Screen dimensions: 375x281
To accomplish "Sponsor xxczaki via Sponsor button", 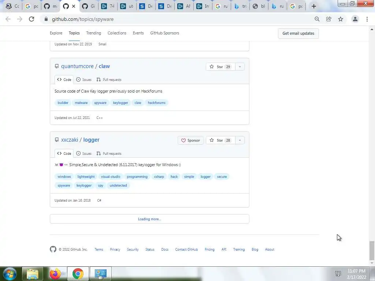I will point(190,140).
